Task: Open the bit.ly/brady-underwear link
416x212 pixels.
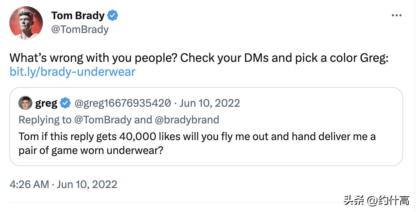Action: (72, 72)
